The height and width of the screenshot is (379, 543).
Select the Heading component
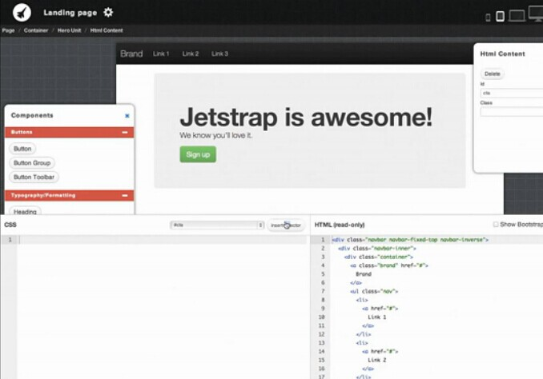25,211
